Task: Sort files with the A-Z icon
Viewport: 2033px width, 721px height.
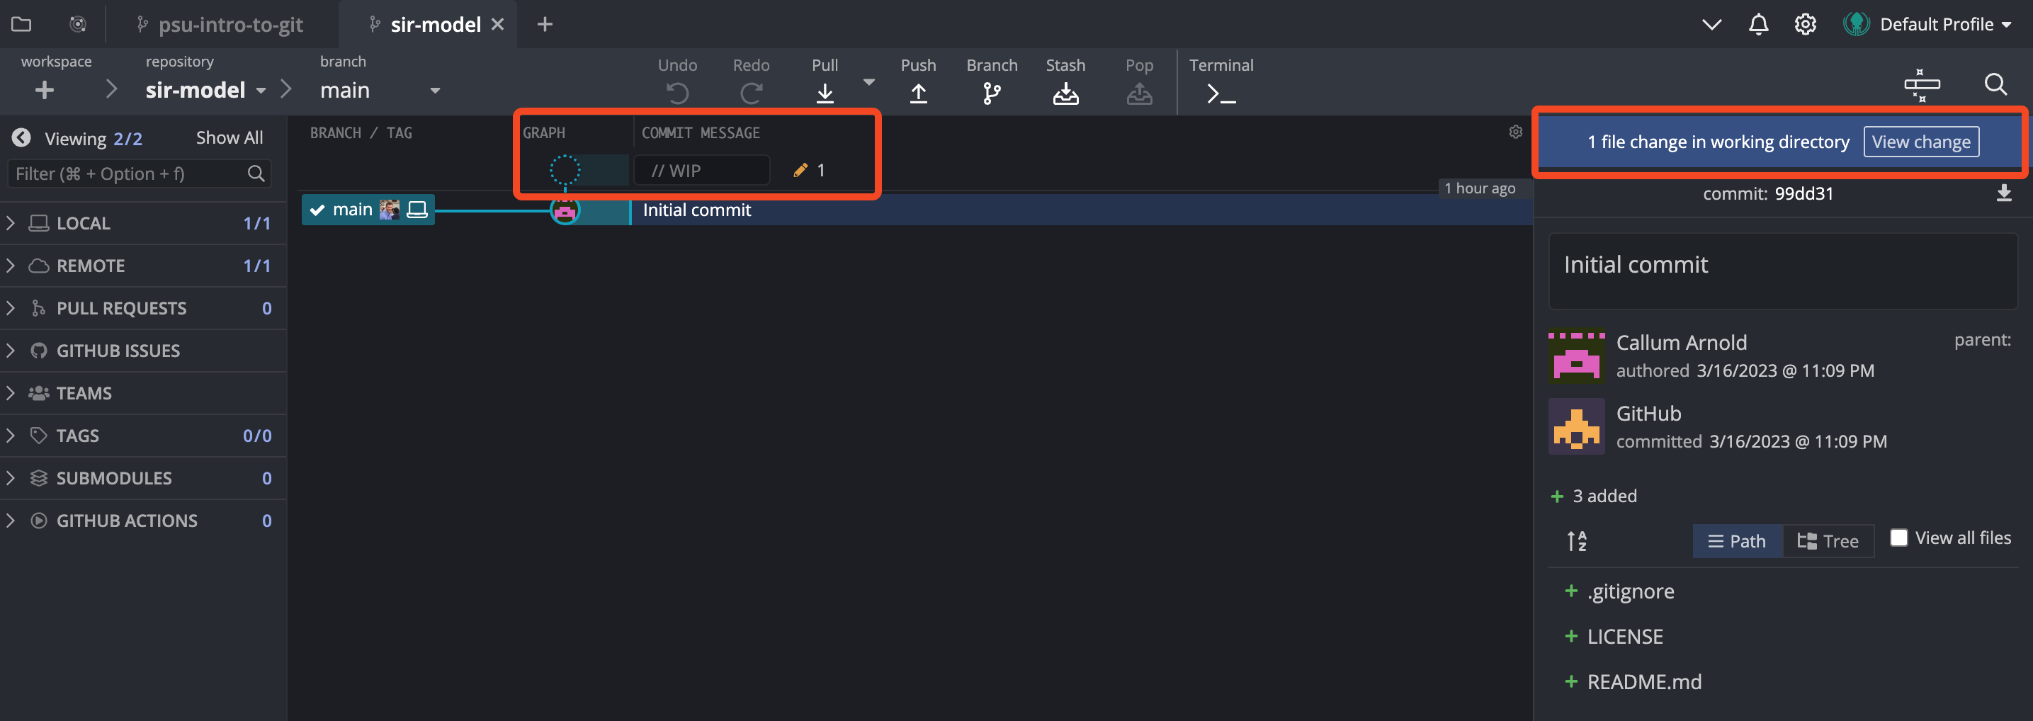Action: pos(1577,541)
